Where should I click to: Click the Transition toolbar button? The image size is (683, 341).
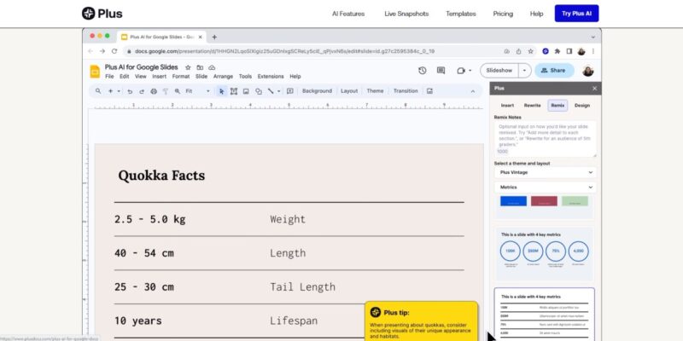[x=406, y=91]
